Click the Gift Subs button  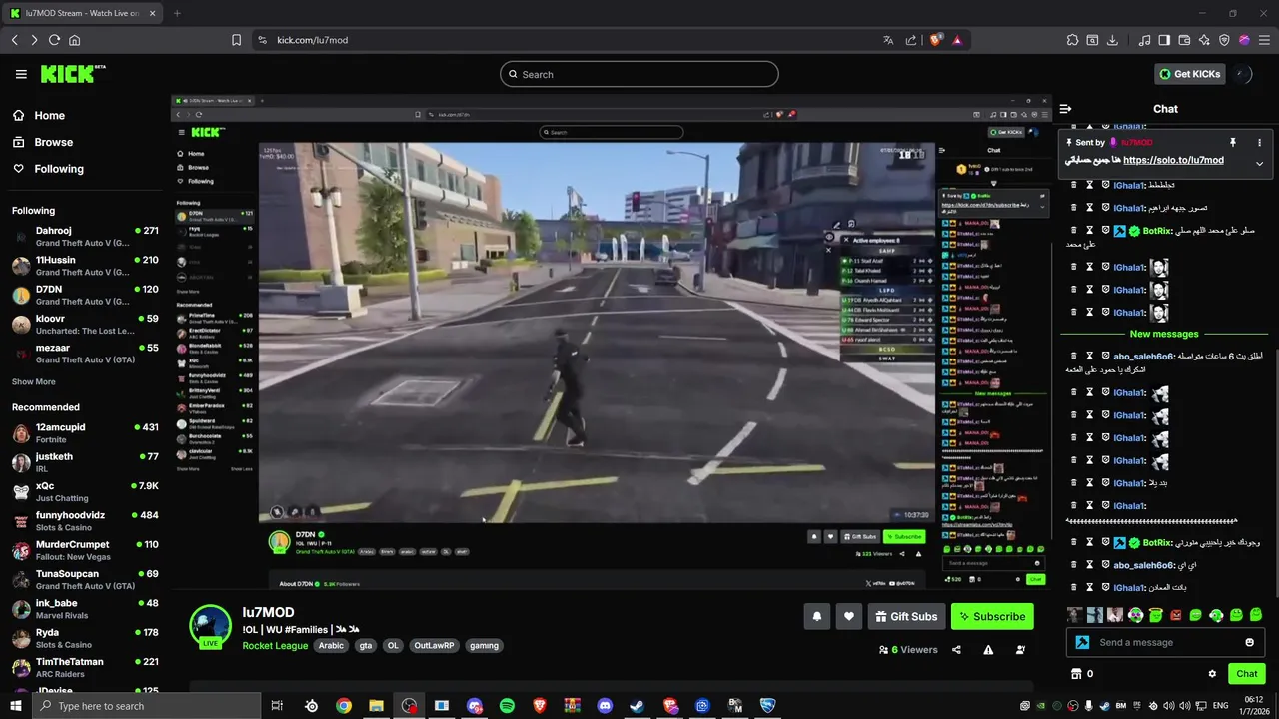(x=906, y=616)
